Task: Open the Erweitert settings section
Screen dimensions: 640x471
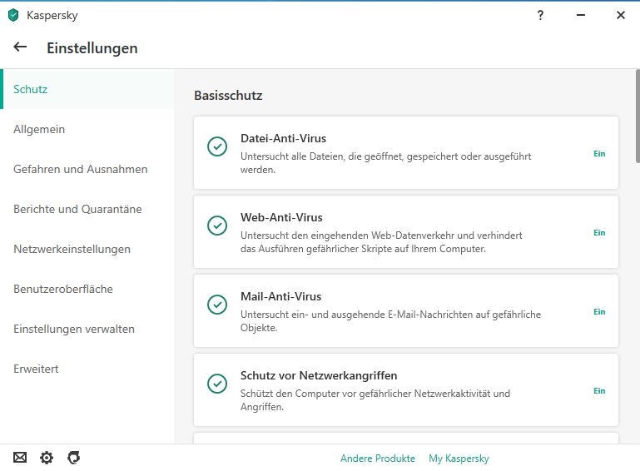Action: (x=36, y=369)
